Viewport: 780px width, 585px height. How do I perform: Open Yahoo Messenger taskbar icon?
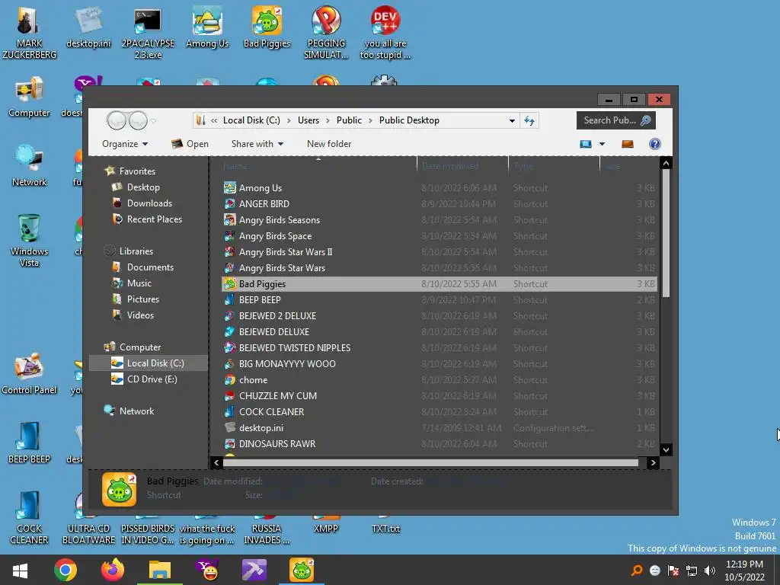pos(207,570)
